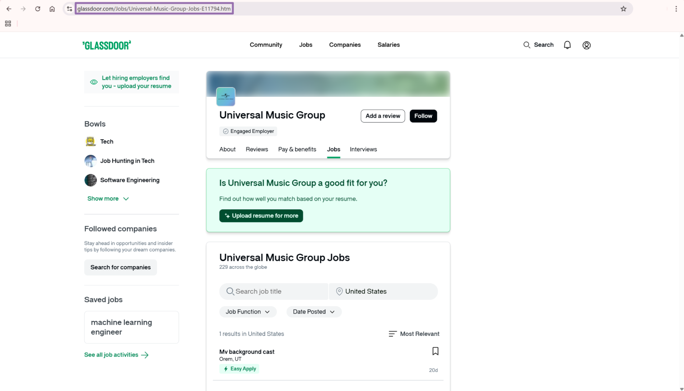Click the Engaged Employer badge

pos(248,131)
